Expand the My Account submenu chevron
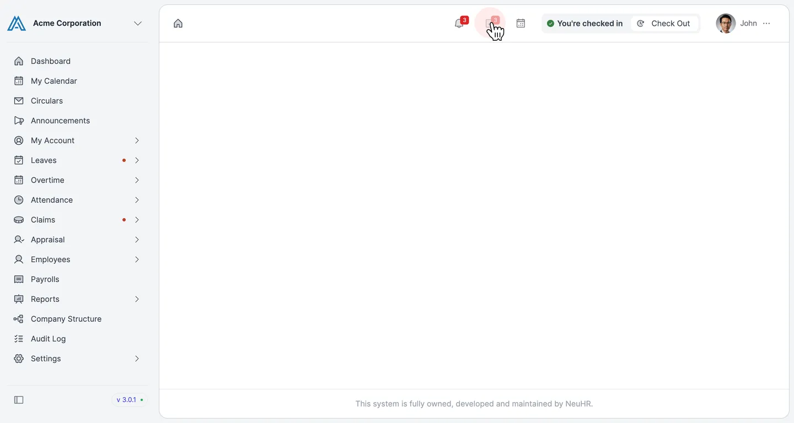The width and height of the screenshot is (794, 423). click(x=137, y=140)
